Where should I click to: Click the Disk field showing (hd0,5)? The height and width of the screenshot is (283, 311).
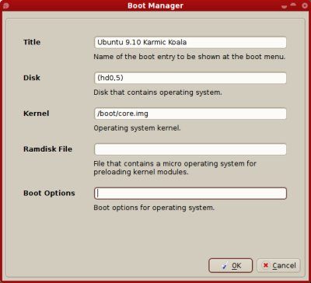coord(190,78)
